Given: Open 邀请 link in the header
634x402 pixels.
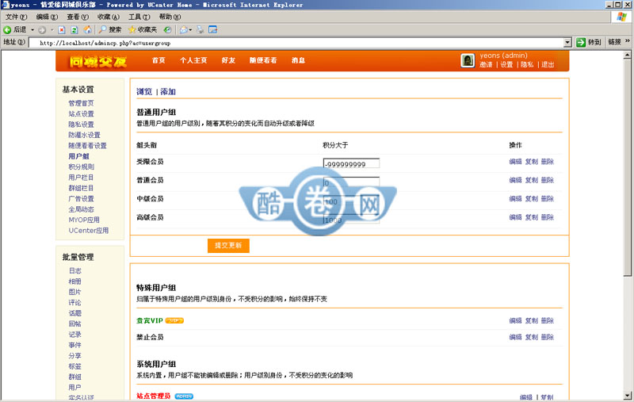Looking at the screenshot, I should [x=486, y=65].
